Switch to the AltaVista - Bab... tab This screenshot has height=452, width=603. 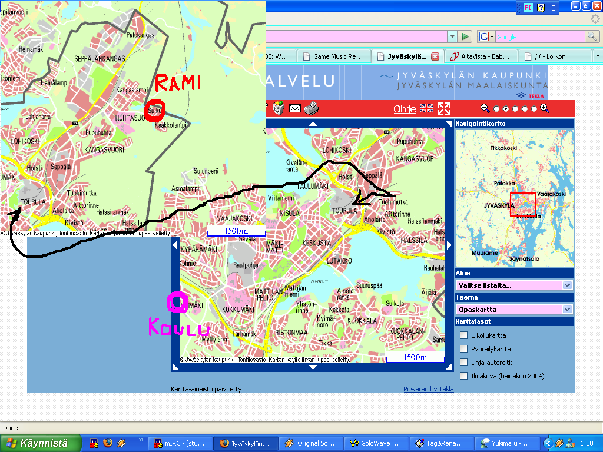point(481,56)
